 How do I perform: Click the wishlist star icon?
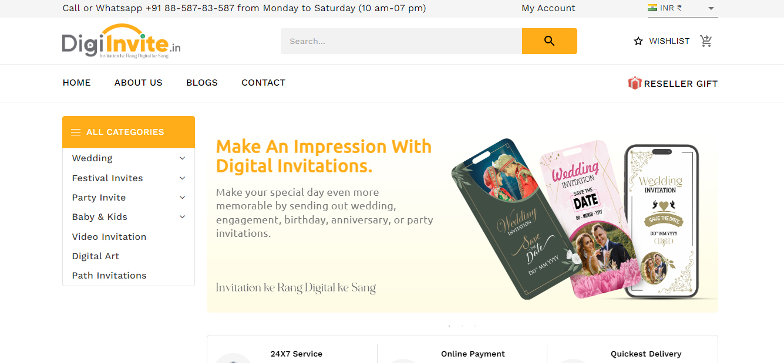pyautogui.click(x=638, y=41)
